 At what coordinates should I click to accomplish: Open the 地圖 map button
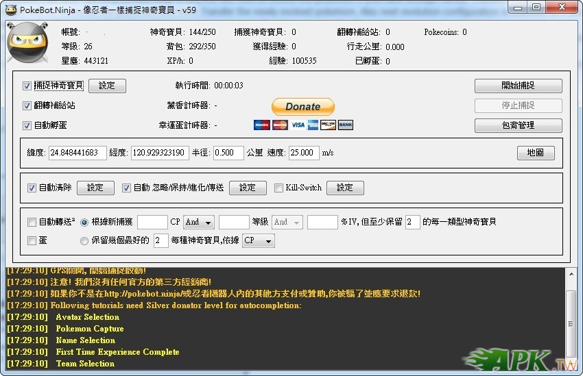click(x=536, y=153)
